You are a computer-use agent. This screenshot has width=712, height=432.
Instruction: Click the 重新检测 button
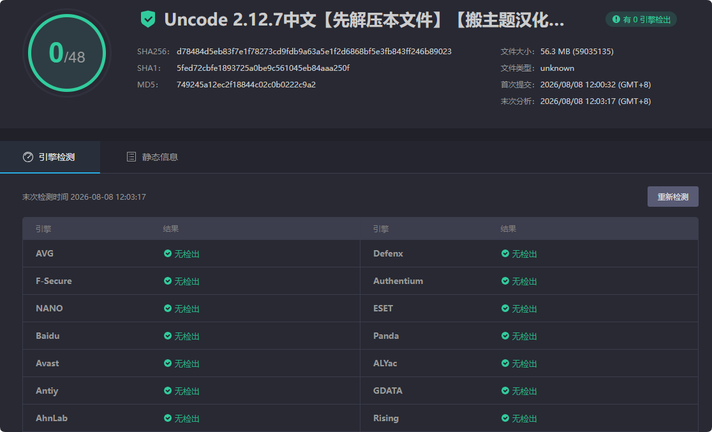point(672,197)
